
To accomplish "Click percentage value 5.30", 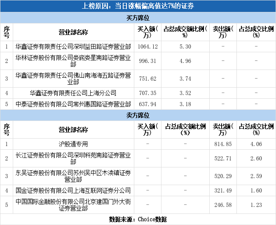I will tap(185, 46).
